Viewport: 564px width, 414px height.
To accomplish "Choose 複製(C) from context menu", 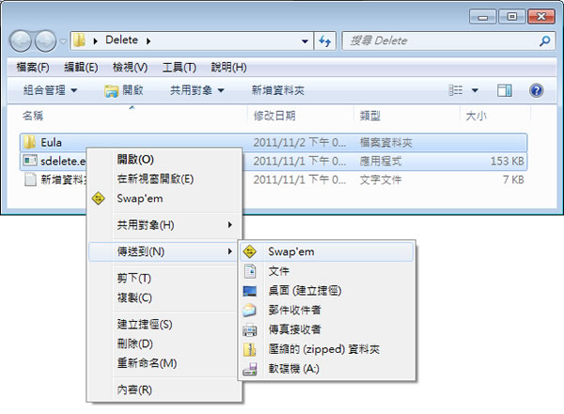I will click(164, 297).
